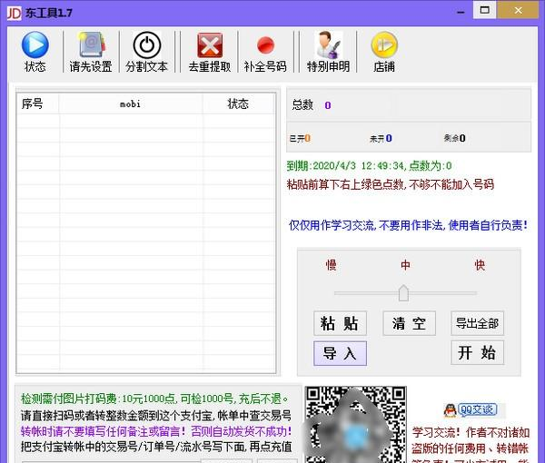Click the 未开 count label
Screen dimensions: 545x463
point(381,139)
